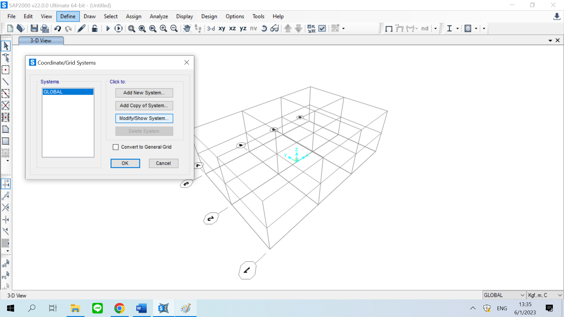564x317 pixels.
Task: Click the Modify/Show System button
Action: coord(144,118)
